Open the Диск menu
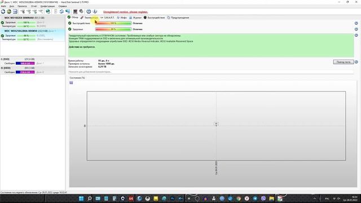 coord(12,6)
